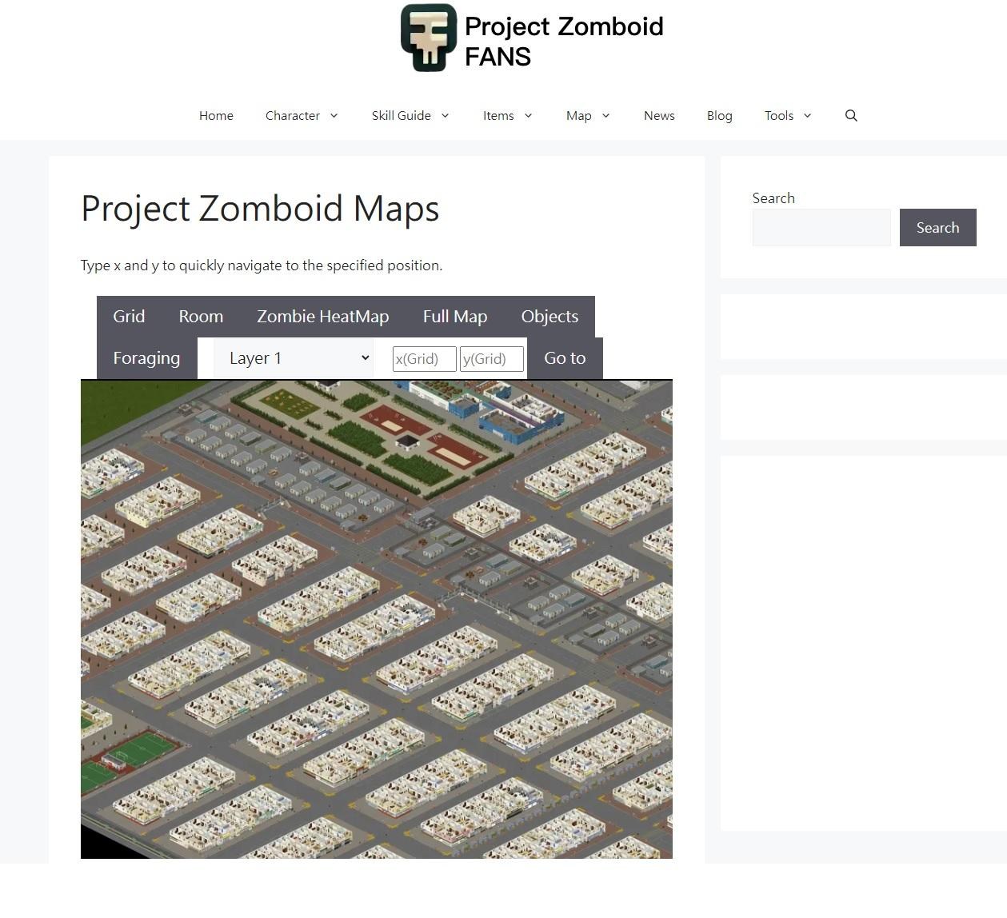Click the x(Grid) coordinate input field

coord(424,358)
